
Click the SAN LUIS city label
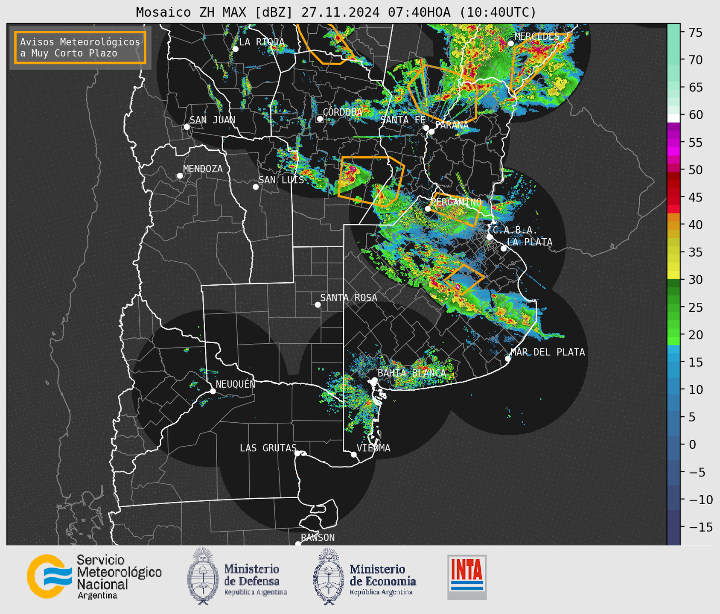[x=281, y=180]
